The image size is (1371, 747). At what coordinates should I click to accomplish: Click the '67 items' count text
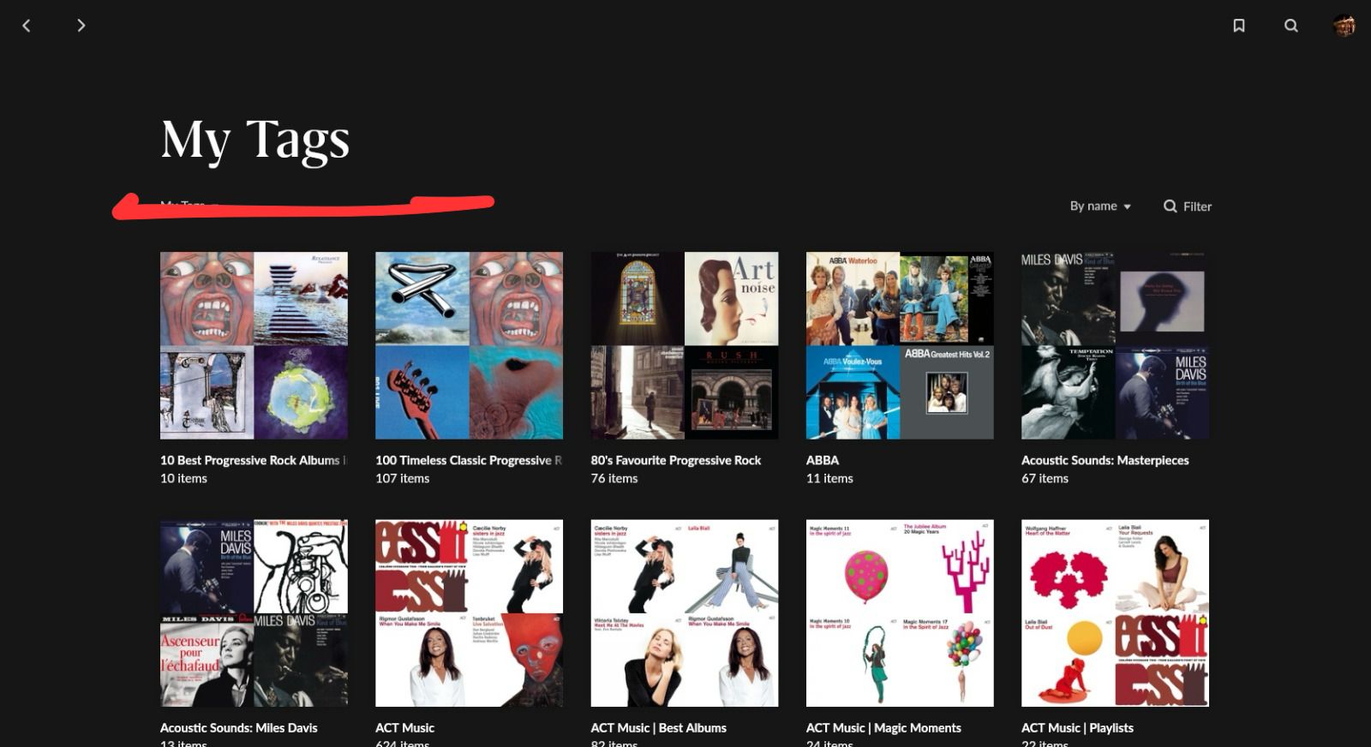[x=1045, y=478]
